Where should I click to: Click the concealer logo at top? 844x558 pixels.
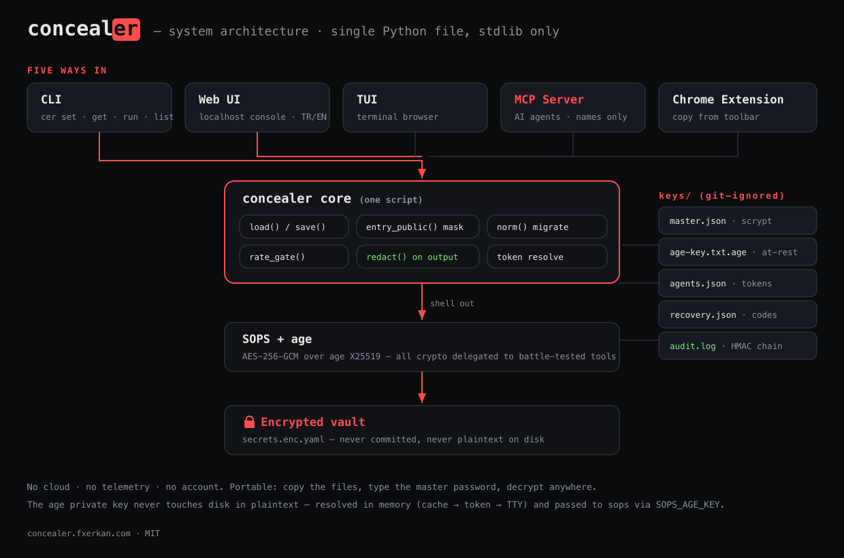tap(84, 29)
